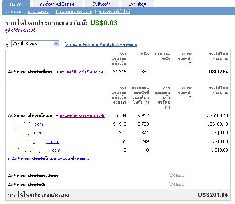Viewport: 235px width, 204px height.
Task: Click total estimated earnings US$201.04
Action: (x=213, y=195)
